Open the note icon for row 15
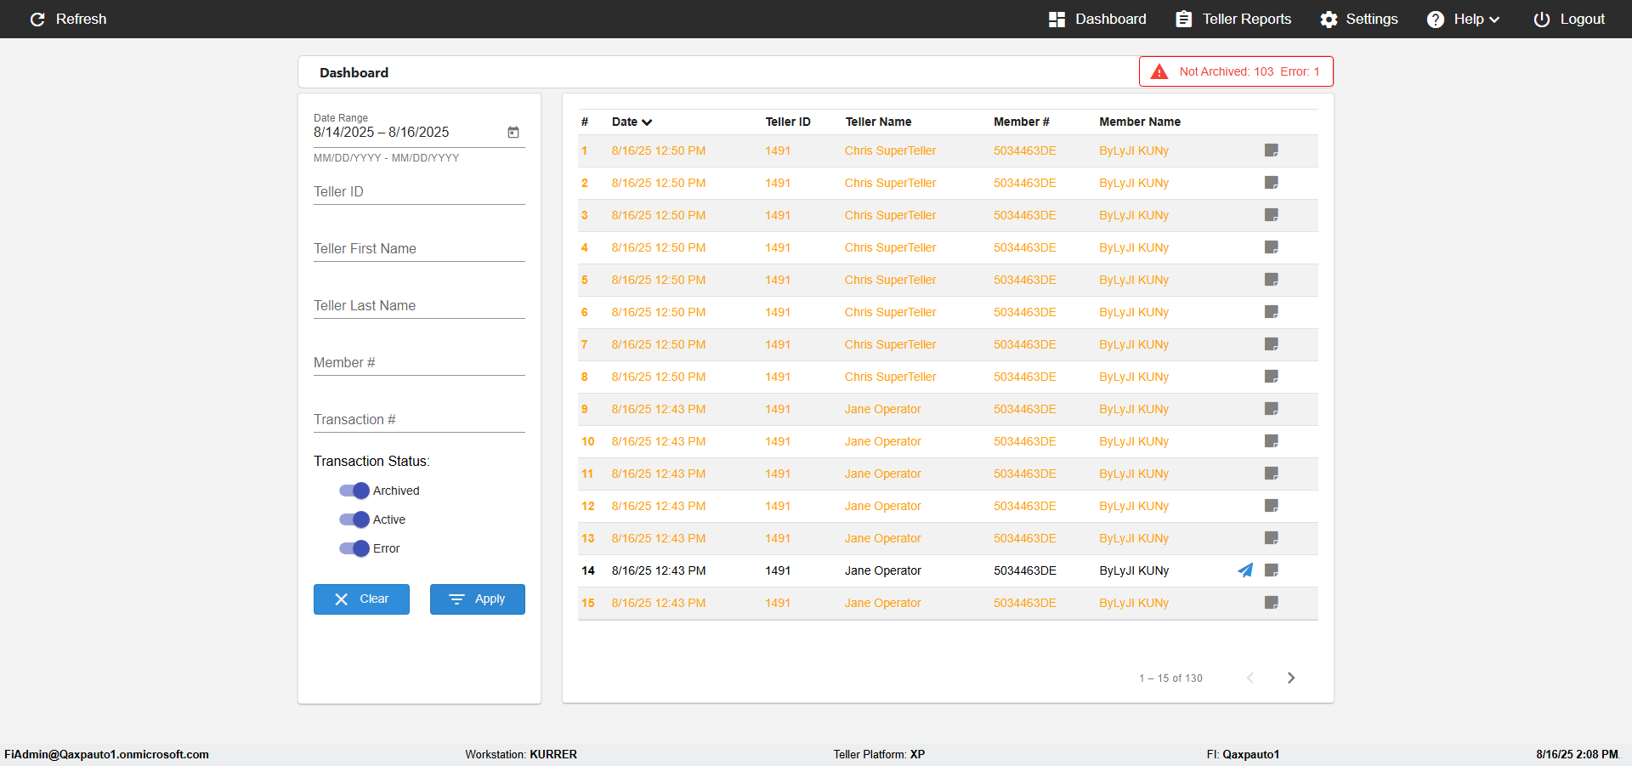The height and width of the screenshot is (766, 1632). click(x=1271, y=603)
